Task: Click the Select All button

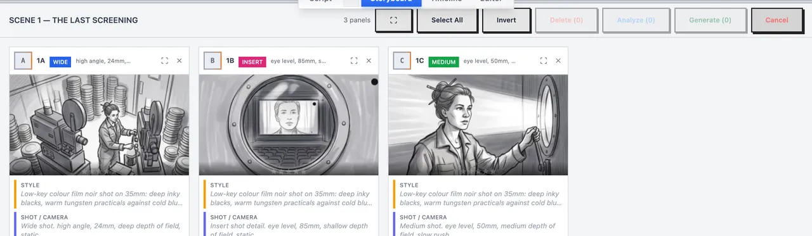Action: tap(447, 20)
